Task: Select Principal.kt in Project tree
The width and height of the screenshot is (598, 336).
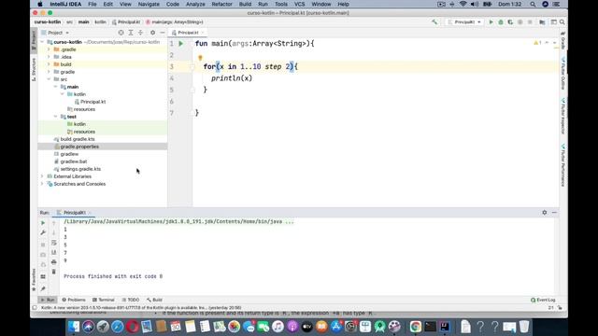Action: (x=91, y=102)
